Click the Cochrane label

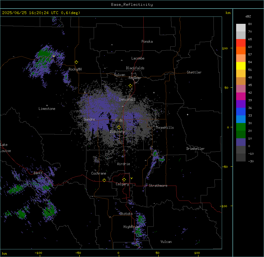click(x=99, y=173)
